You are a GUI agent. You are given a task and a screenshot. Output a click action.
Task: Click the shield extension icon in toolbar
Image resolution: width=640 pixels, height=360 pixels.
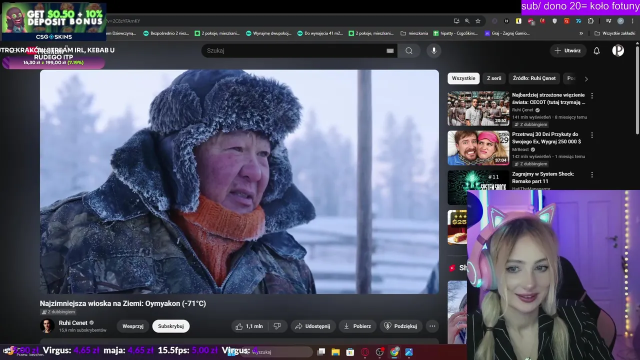point(554,21)
